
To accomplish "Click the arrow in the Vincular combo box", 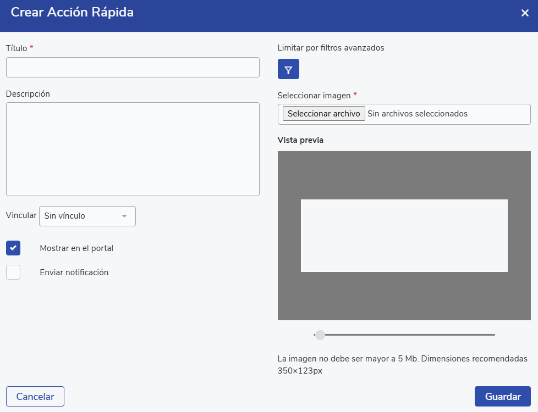I will tap(124, 216).
